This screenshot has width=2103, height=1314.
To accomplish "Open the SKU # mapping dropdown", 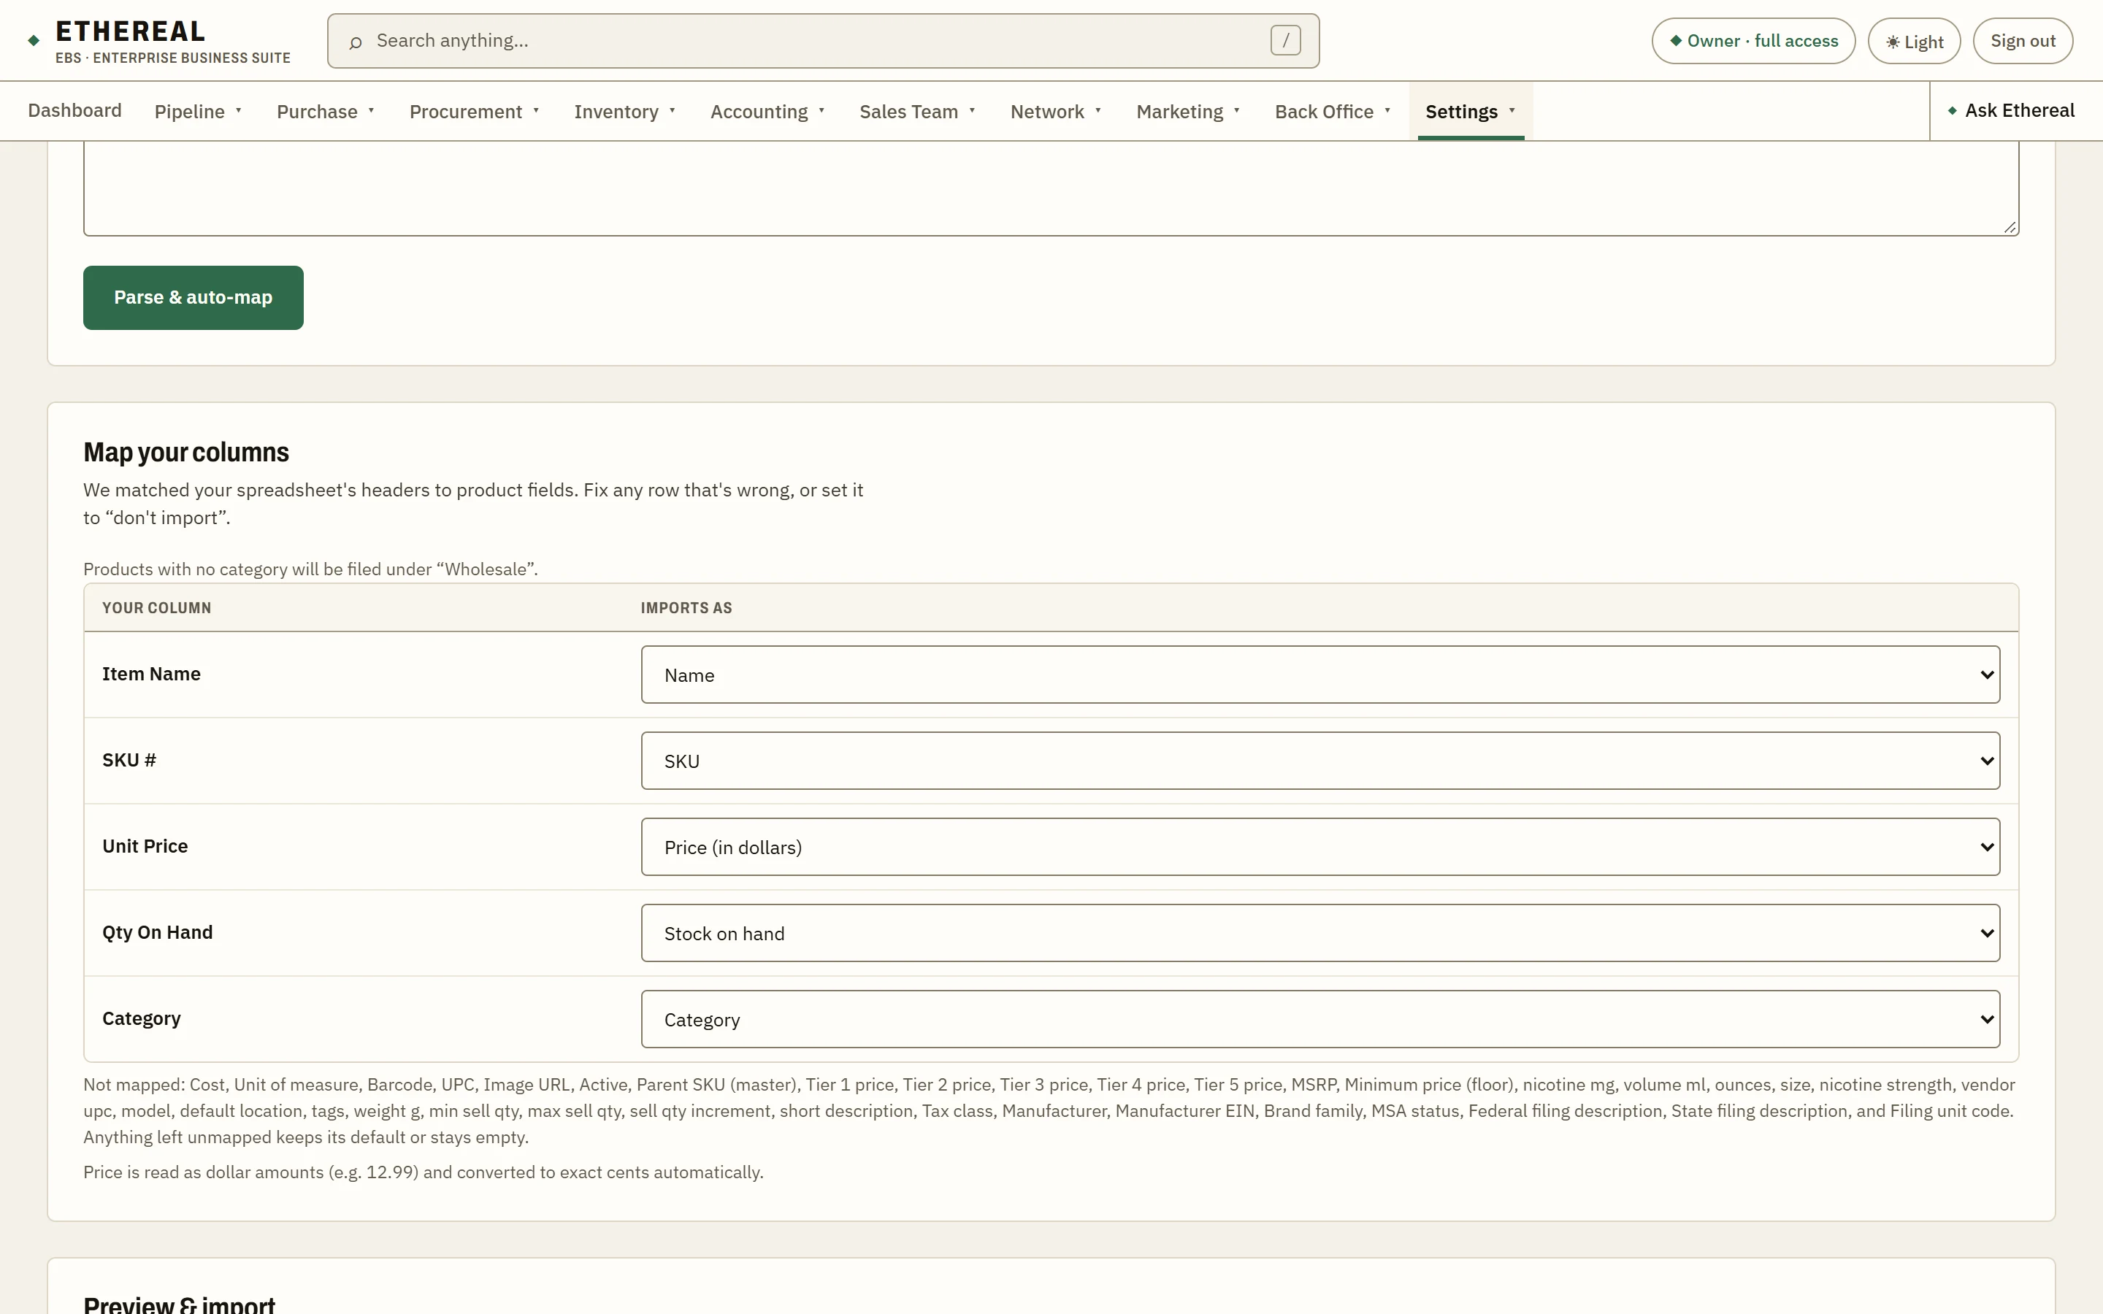I will [x=1320, y=761].
